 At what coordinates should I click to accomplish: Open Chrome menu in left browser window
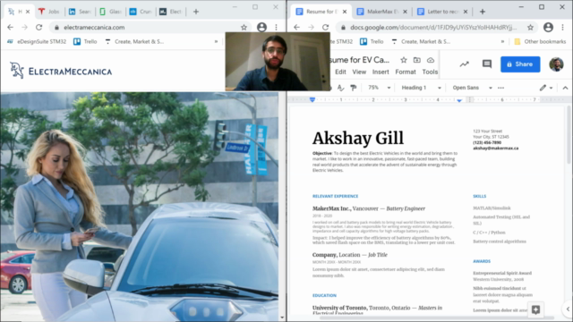click(277, 28)
